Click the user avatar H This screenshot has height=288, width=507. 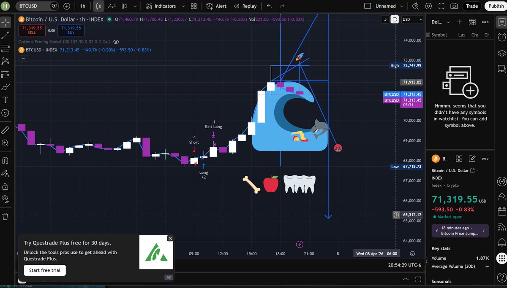[x=6, y=6]
